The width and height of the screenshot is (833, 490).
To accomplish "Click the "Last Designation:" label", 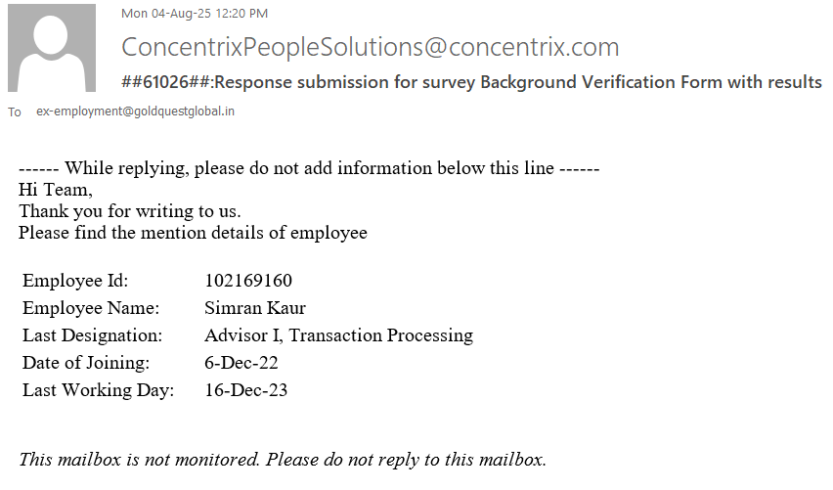I will click(x=92, y=335).
